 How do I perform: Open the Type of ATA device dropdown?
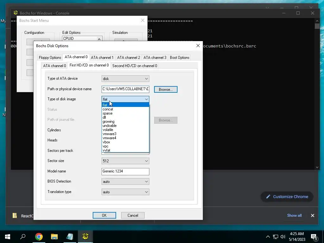click(125, 79)
